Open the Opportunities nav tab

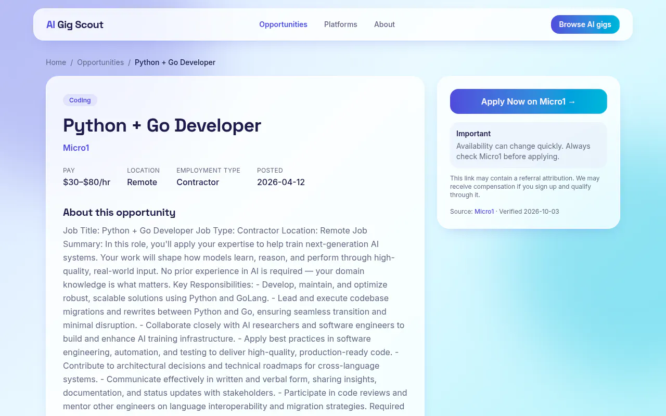click(x=283, y=24)
